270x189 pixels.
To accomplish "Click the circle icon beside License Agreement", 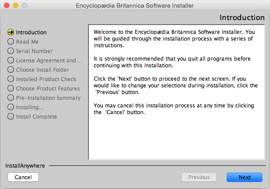I will 11,60.
